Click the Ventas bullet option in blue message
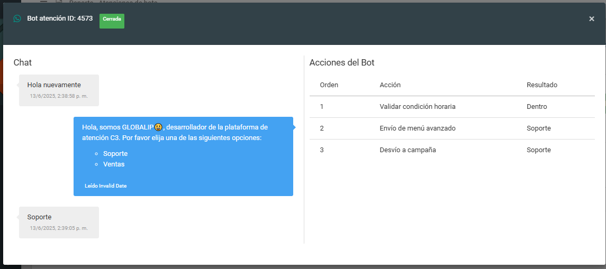 (x=114, y=164)
